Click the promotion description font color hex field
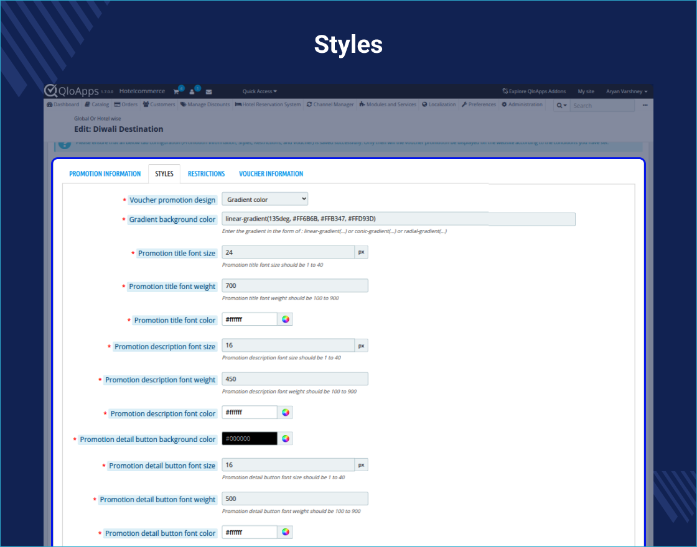This screenshot has width=697, height=547. click(x=250, y=413)
